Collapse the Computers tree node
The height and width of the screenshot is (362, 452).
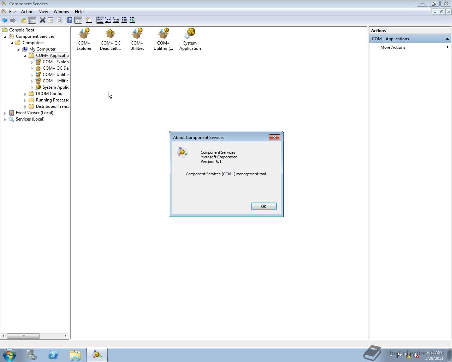pos(12,43)
